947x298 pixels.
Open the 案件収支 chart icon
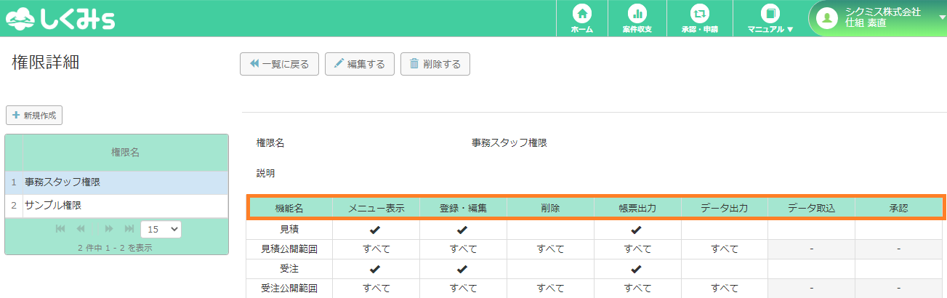(637, 14)
